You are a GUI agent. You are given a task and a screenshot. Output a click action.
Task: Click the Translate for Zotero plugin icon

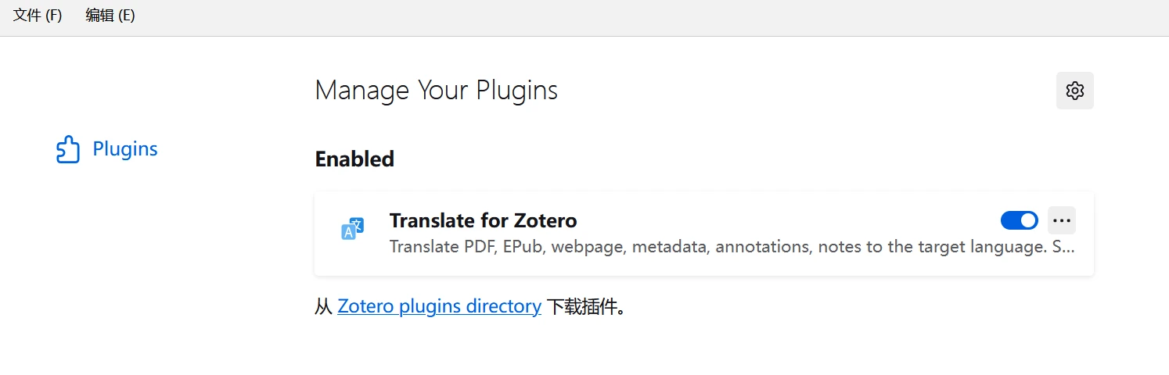pos(353,229)
